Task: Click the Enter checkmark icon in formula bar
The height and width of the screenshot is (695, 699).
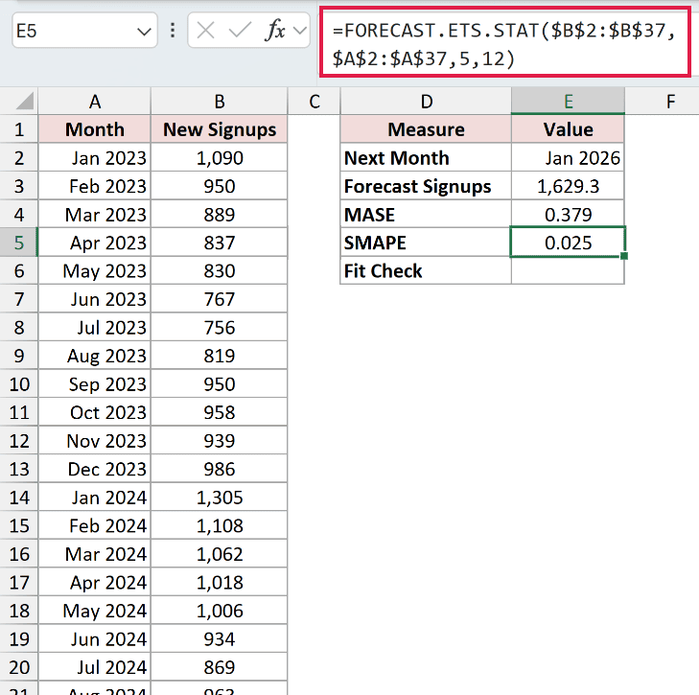Action: 240,31
